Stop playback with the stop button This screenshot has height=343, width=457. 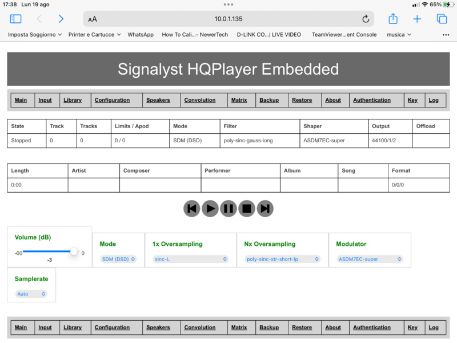247,209
